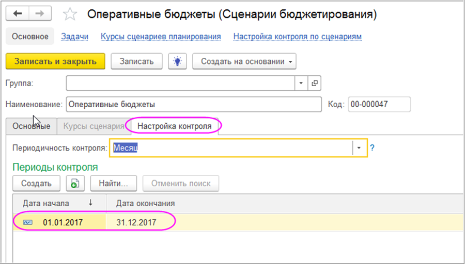Click the row icon next to 01.01.2017
Screen dimensions: 465x264
[28, 222]
